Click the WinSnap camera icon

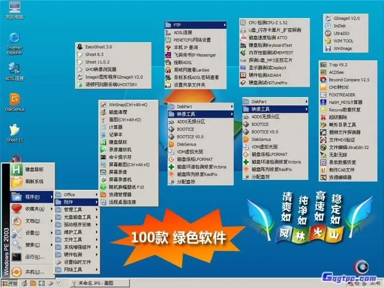[103, 105]
